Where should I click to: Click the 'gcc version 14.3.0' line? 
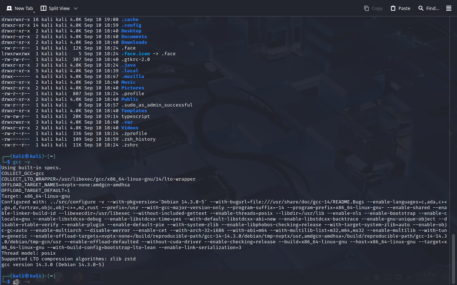point(53,265)
